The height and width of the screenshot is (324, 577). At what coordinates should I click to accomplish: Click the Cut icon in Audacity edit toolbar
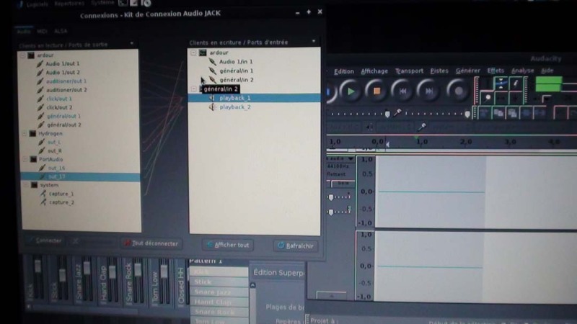pyautogui.click(x=485, y=113)
